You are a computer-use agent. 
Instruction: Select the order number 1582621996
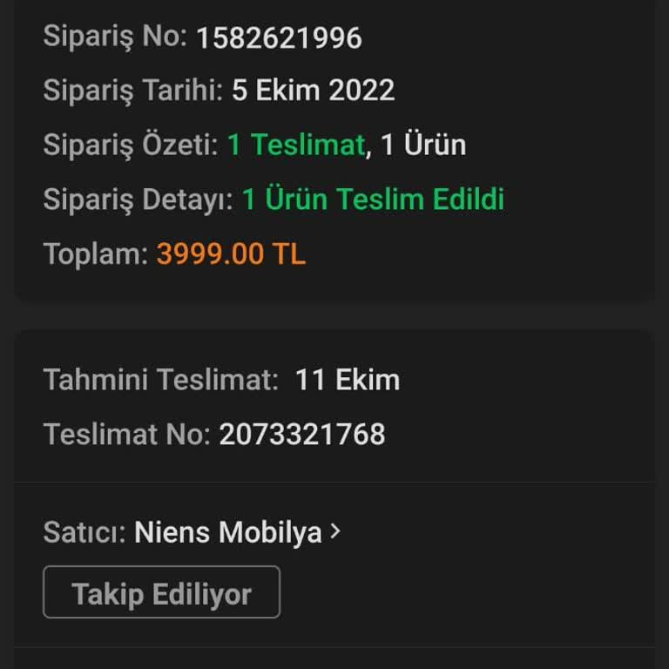[279, 37]
